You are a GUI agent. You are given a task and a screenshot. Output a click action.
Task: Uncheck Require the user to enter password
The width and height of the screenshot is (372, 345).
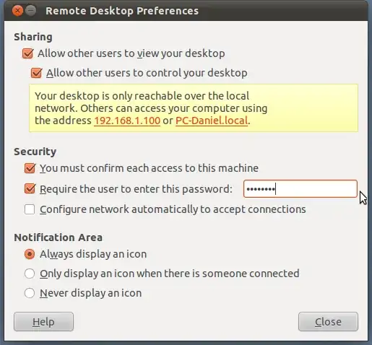pos(30,189)
